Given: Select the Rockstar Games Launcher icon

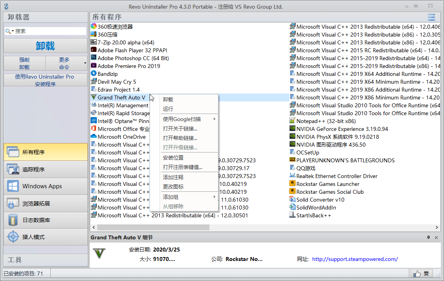Looking at the screenshot, I should [x=292, y=184].
